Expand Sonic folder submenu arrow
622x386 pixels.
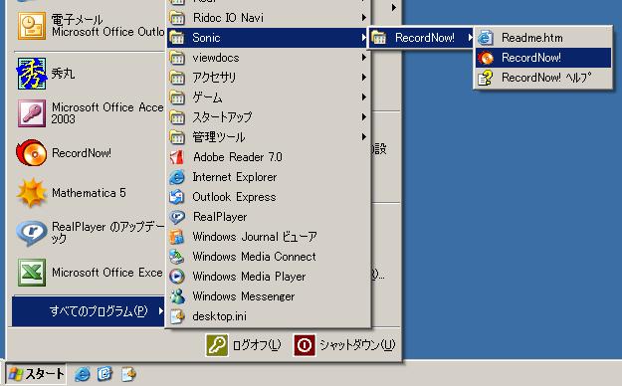[x=364, y=38]
